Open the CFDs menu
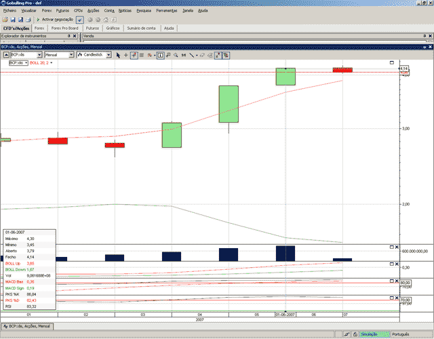The height and width of the screenshot is (339, 434). [x=79, y=11]
